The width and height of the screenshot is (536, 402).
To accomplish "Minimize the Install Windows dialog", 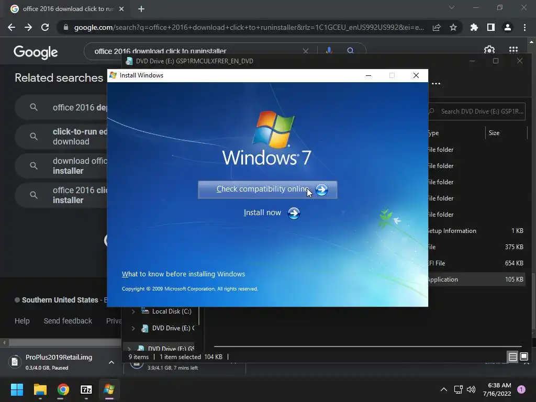I will [368, 75].
